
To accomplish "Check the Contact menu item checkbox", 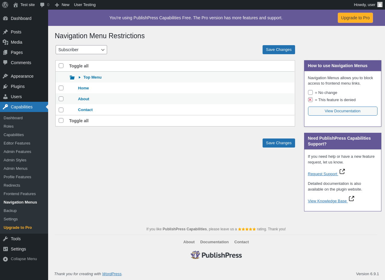I will coord(61,110).
